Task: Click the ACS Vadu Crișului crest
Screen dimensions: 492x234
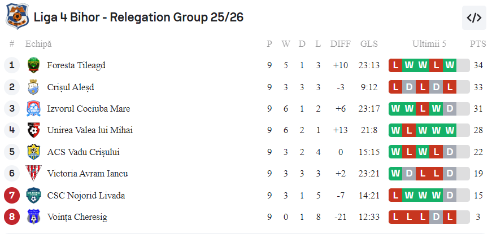Action: (34, 152)
